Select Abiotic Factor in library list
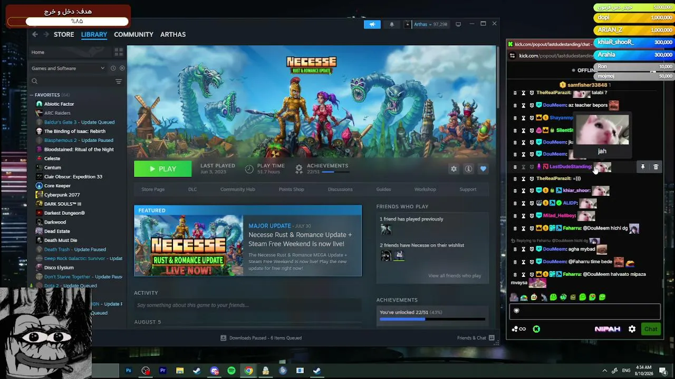Image resolution: width=675 pixels, height=379 pixels. pyautogui.click(x=59, y=104)
